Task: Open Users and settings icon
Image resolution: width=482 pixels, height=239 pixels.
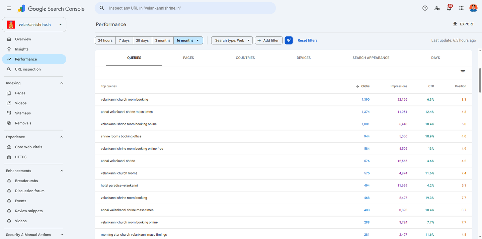Action: 437,8
